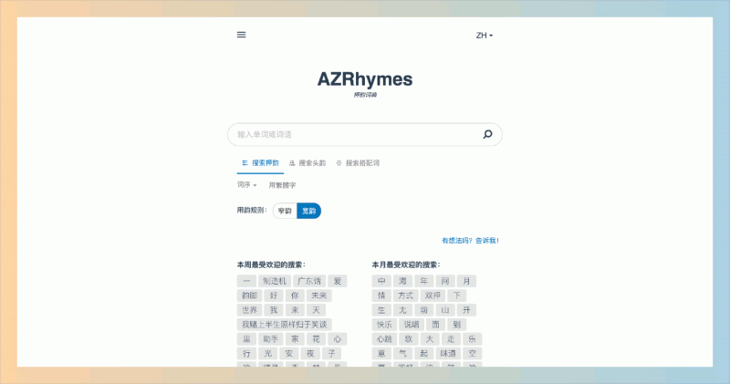
Task: Click the 心 search tag
Action: (338, 339)
